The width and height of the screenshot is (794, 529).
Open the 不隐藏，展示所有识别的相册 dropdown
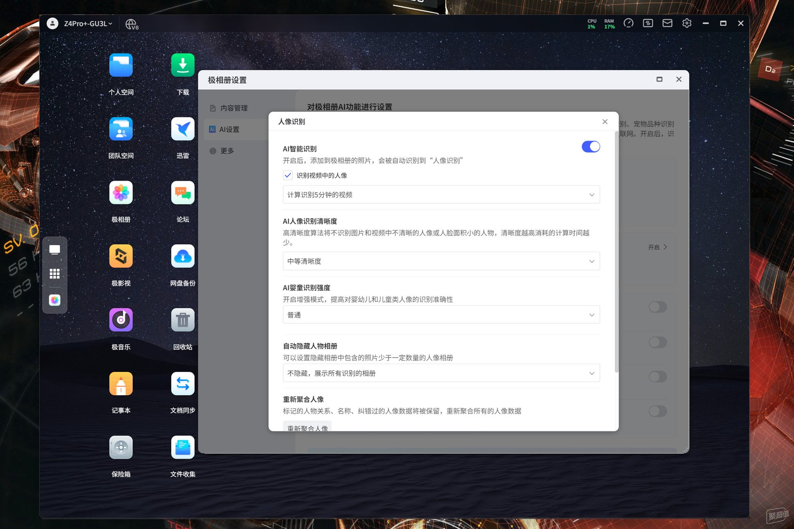tap(441, 373)
